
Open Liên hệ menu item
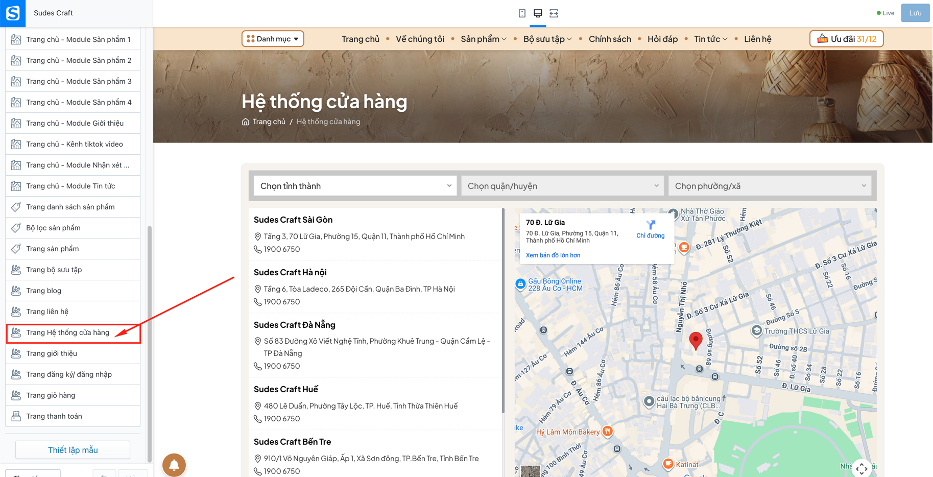point(757,39)
